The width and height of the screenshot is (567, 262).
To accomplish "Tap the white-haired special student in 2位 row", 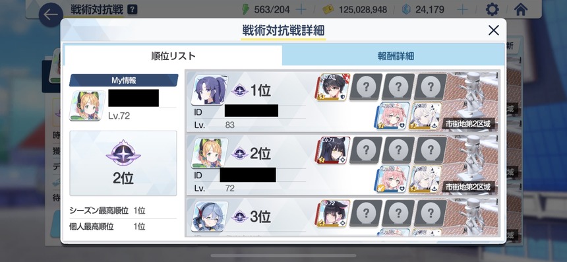I will (426, 179).
